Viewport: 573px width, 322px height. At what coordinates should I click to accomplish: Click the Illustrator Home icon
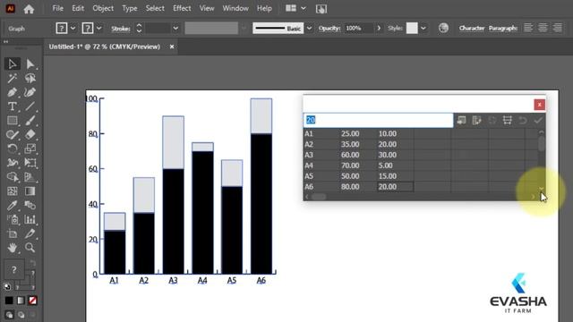29,9
